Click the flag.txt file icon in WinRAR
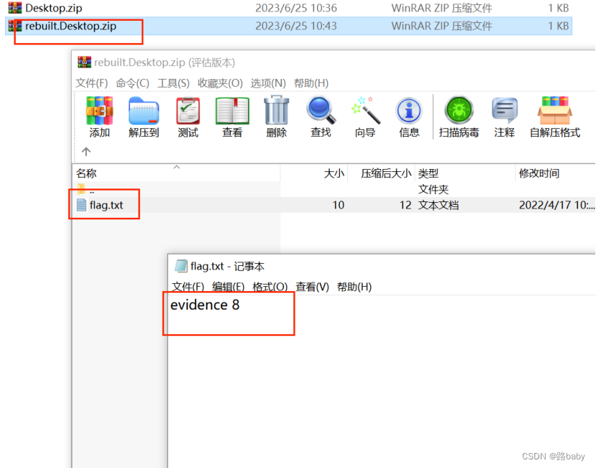The image size is (596, 468). pos(81,205)
